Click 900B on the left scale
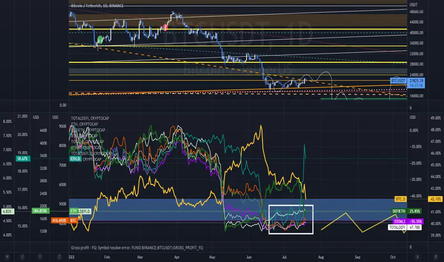Screen dimensions: 444x262 pyautogui.click(x=62, y=126)
